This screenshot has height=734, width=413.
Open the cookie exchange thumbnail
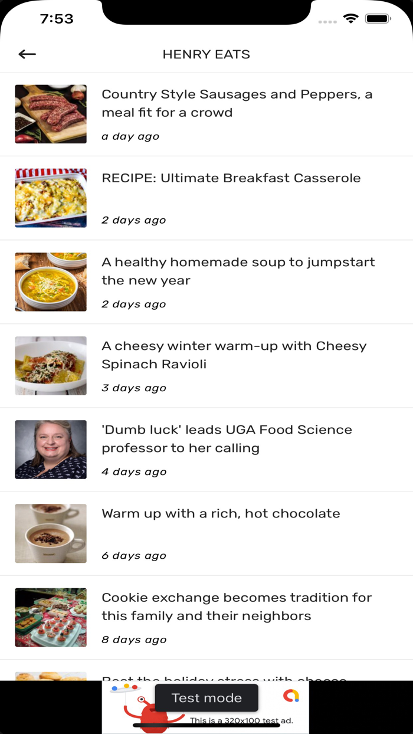click(51, 617)
